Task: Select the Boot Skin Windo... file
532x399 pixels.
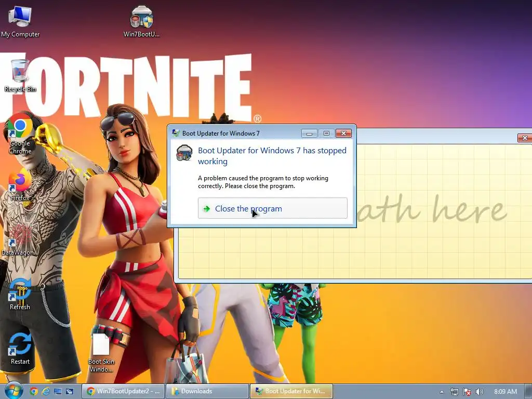Action: 101,353
